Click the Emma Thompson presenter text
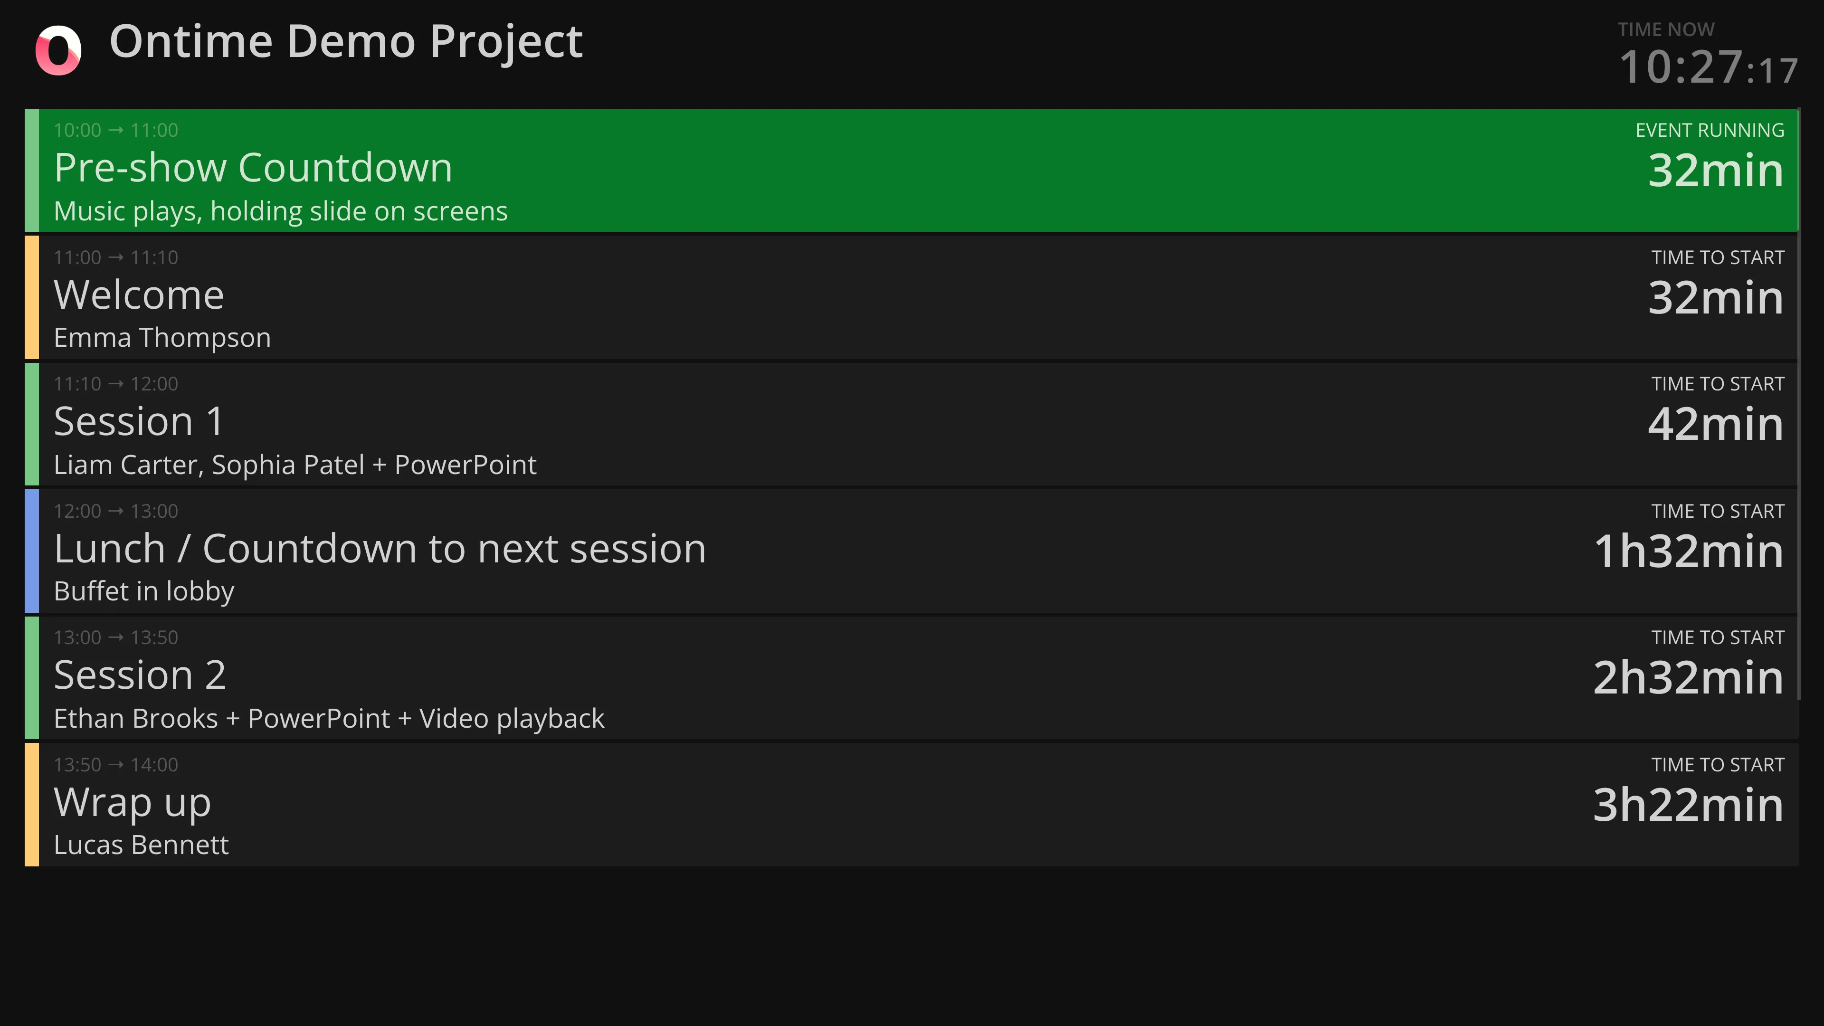The image size is (1824, 1026). [x=162, y=338]
